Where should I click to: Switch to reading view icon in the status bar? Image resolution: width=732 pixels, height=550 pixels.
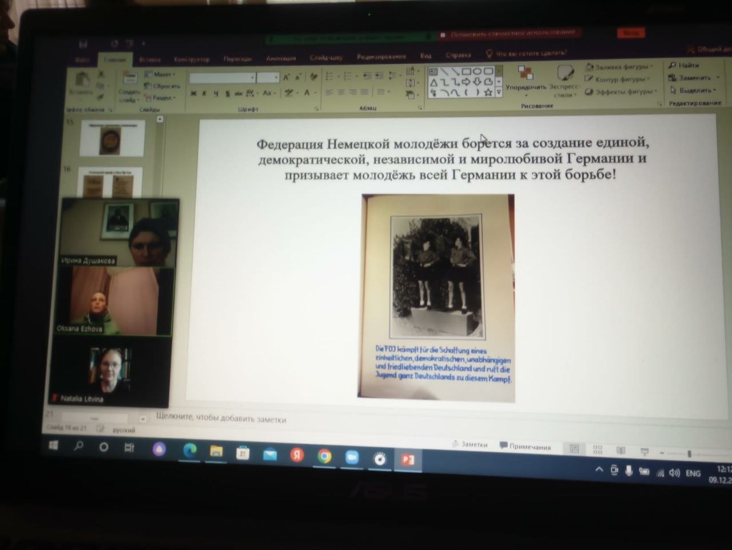621,451
